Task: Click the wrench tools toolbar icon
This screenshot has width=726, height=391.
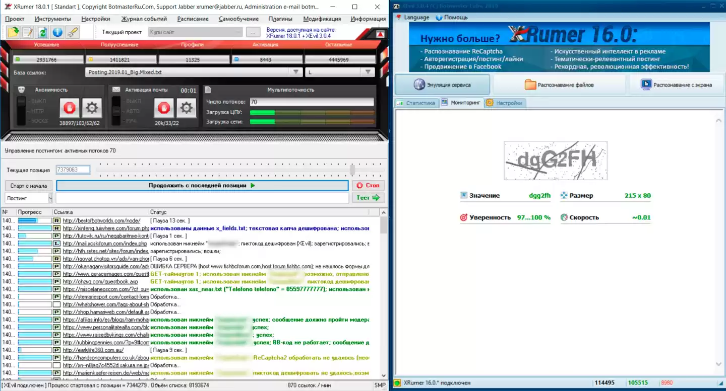Action: click(73, 32)
